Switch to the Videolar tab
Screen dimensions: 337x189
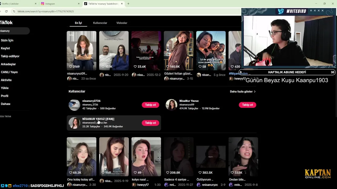(122, 23)
